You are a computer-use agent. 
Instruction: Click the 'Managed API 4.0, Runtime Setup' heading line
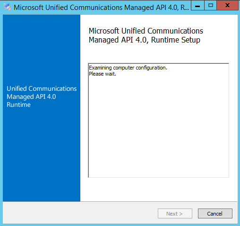[145, 40]
